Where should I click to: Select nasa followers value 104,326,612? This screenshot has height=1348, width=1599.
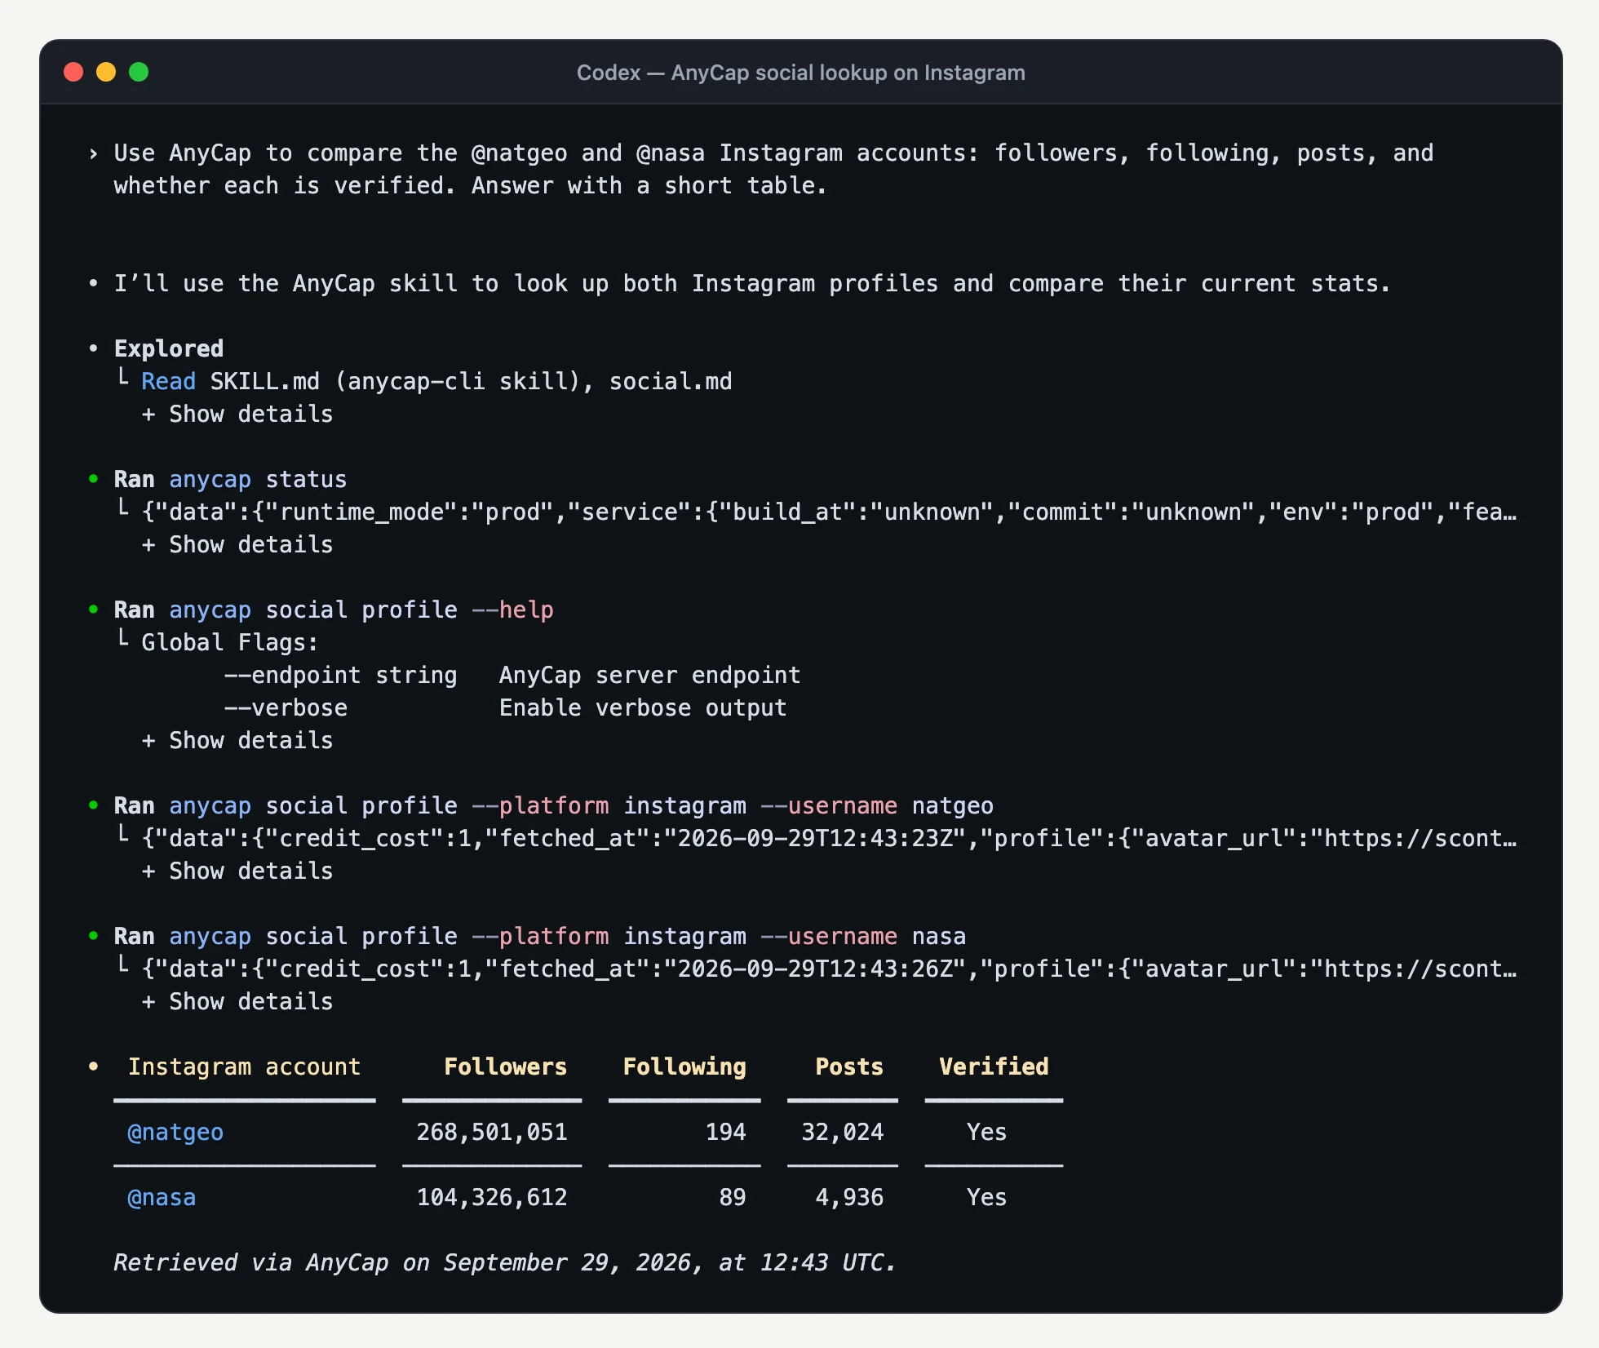pyautogui.click(x=492, y=1197)
